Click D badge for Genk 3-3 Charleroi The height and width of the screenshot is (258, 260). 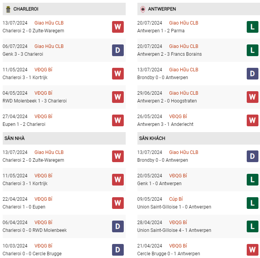coord(118,50)
